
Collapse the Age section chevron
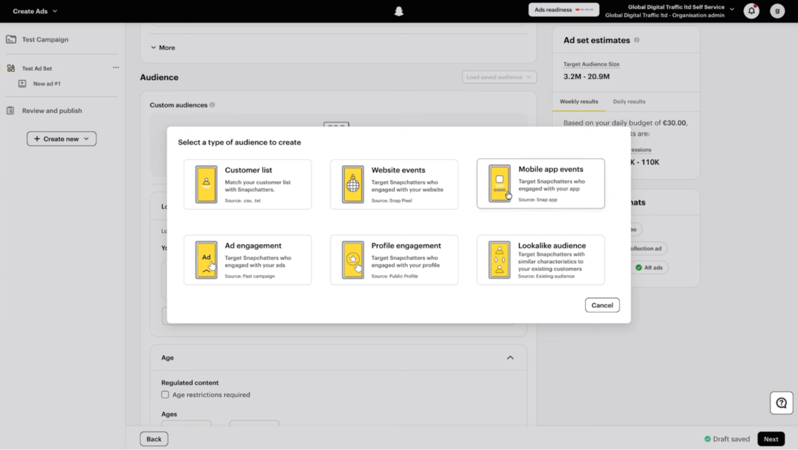pos(510,357)
